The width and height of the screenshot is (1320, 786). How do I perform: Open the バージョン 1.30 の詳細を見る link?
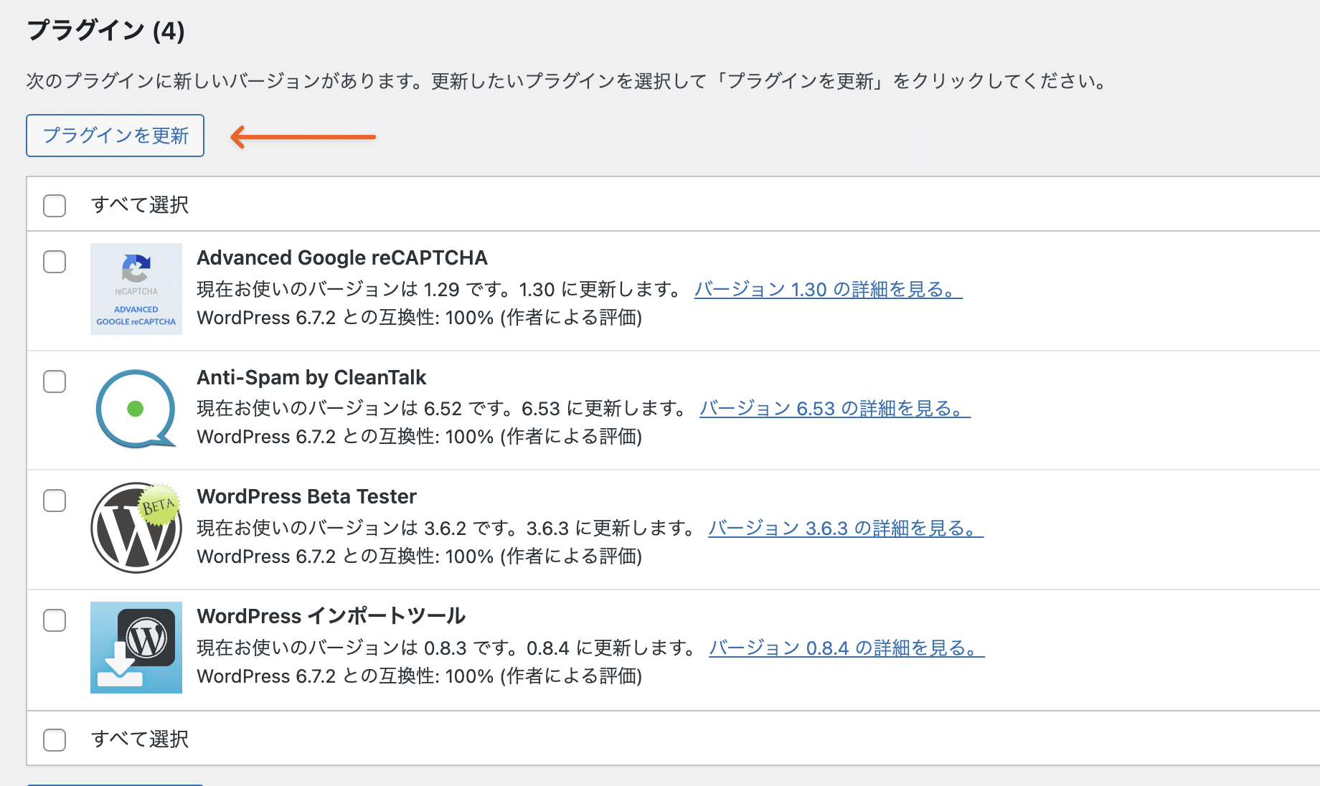(x=828, y=290)
